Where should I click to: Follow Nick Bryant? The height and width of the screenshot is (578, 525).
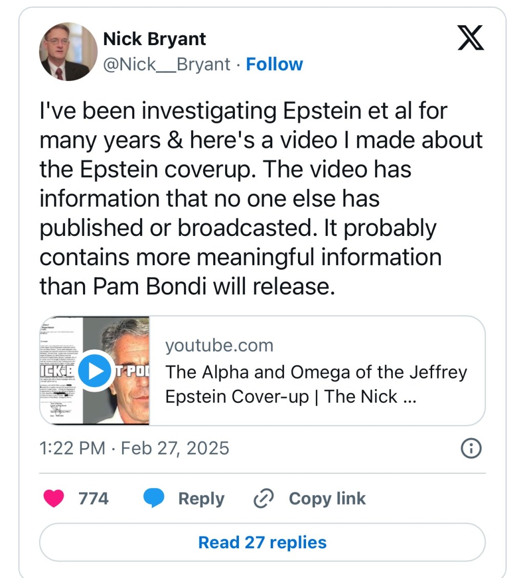point(274,65)
